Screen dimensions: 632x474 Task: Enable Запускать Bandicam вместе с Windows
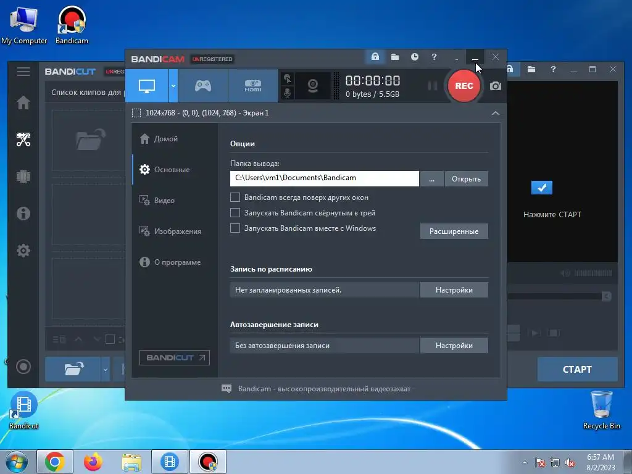click(235, 228)
